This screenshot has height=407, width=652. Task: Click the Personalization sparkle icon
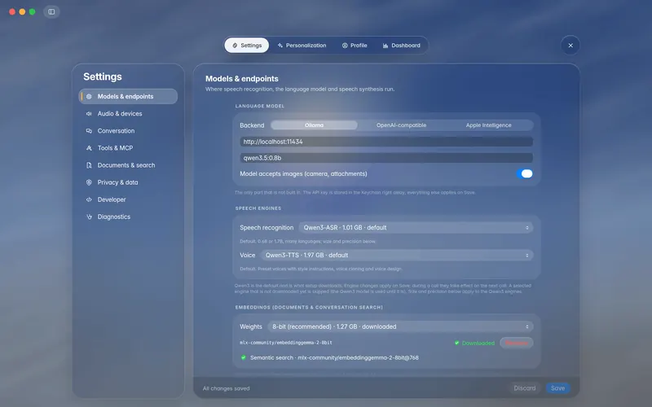pos(280,46)
